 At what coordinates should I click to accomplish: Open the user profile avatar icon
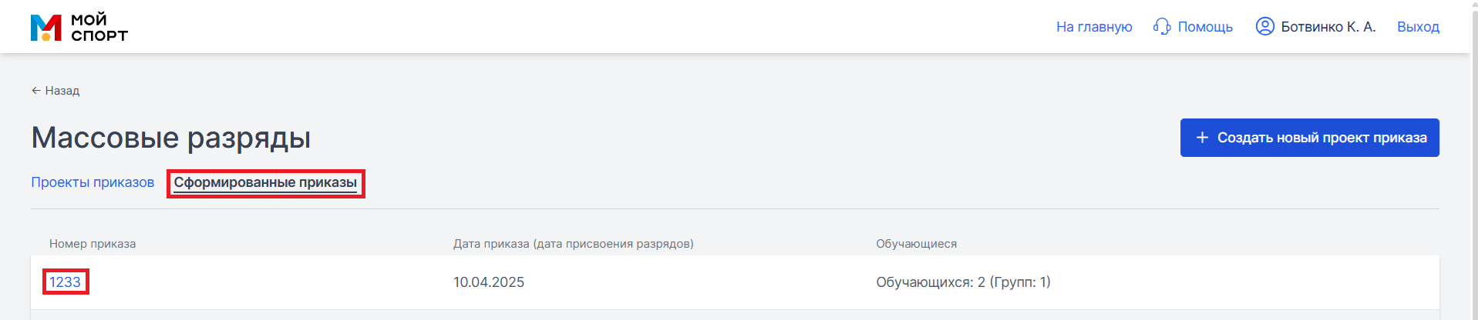1264,26
